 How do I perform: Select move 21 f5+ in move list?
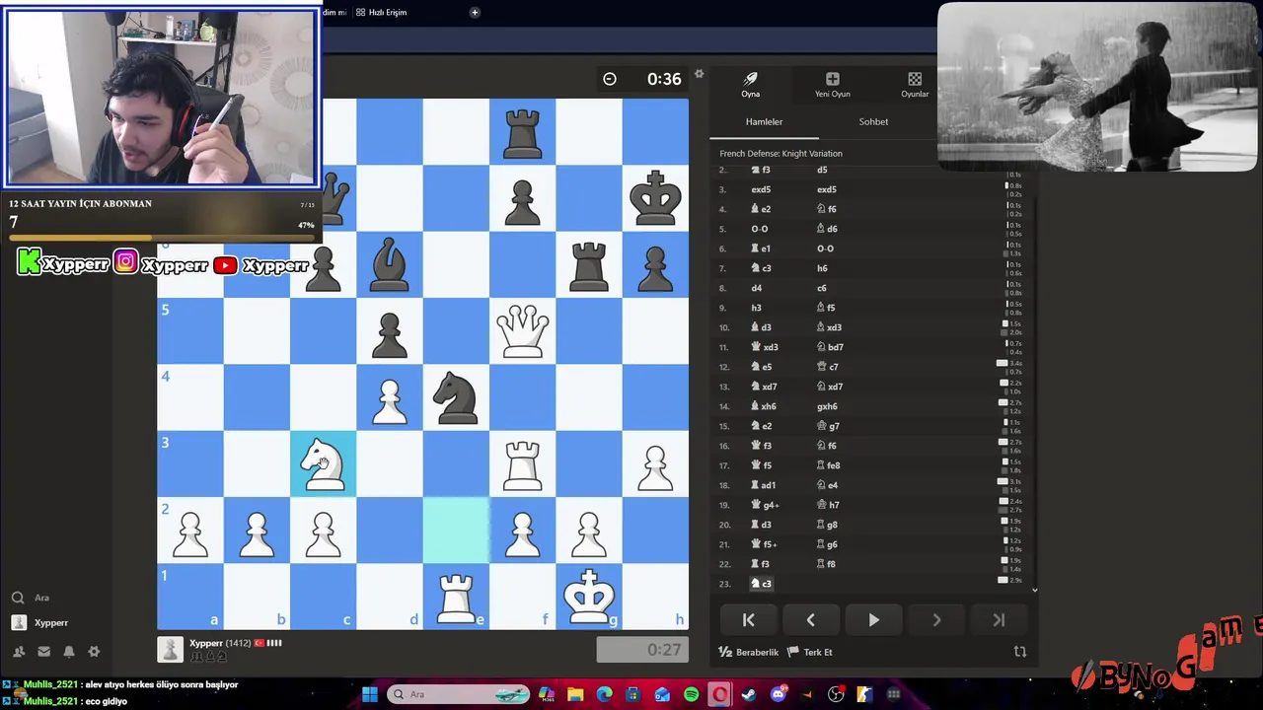coord(765,544)
